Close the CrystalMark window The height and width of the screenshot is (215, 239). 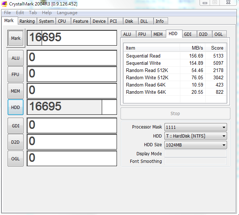pyautogui.click(x=228, y=3)
